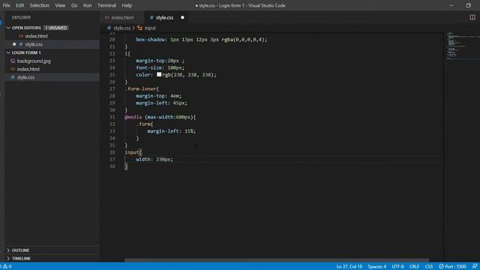Click the HTML icon beside index.html in Open Editors
480x270 pixels.
click(x=21, y=36)
